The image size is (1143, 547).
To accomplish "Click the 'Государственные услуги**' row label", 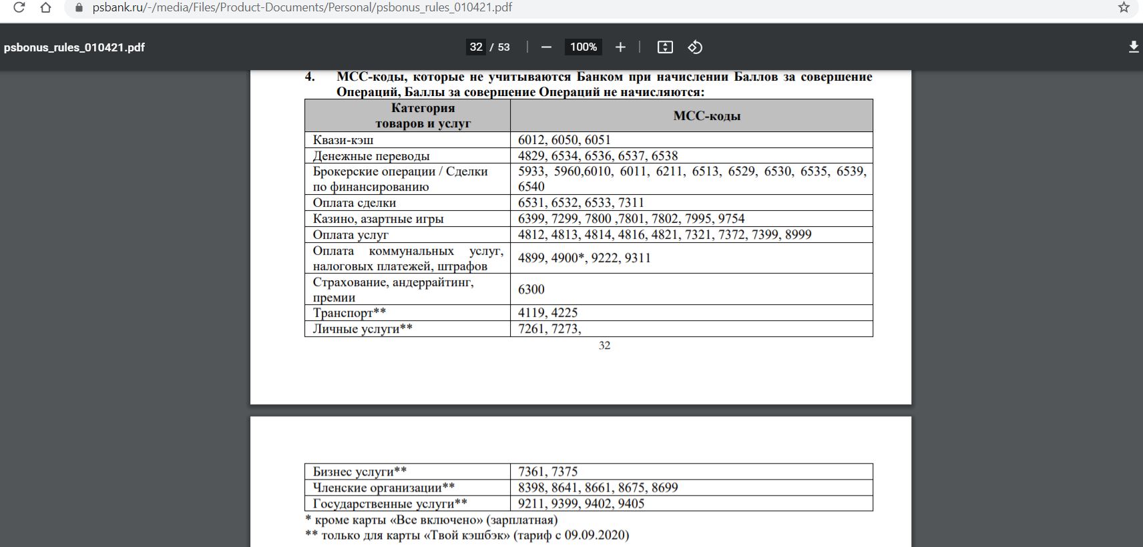I will (390, 504).
